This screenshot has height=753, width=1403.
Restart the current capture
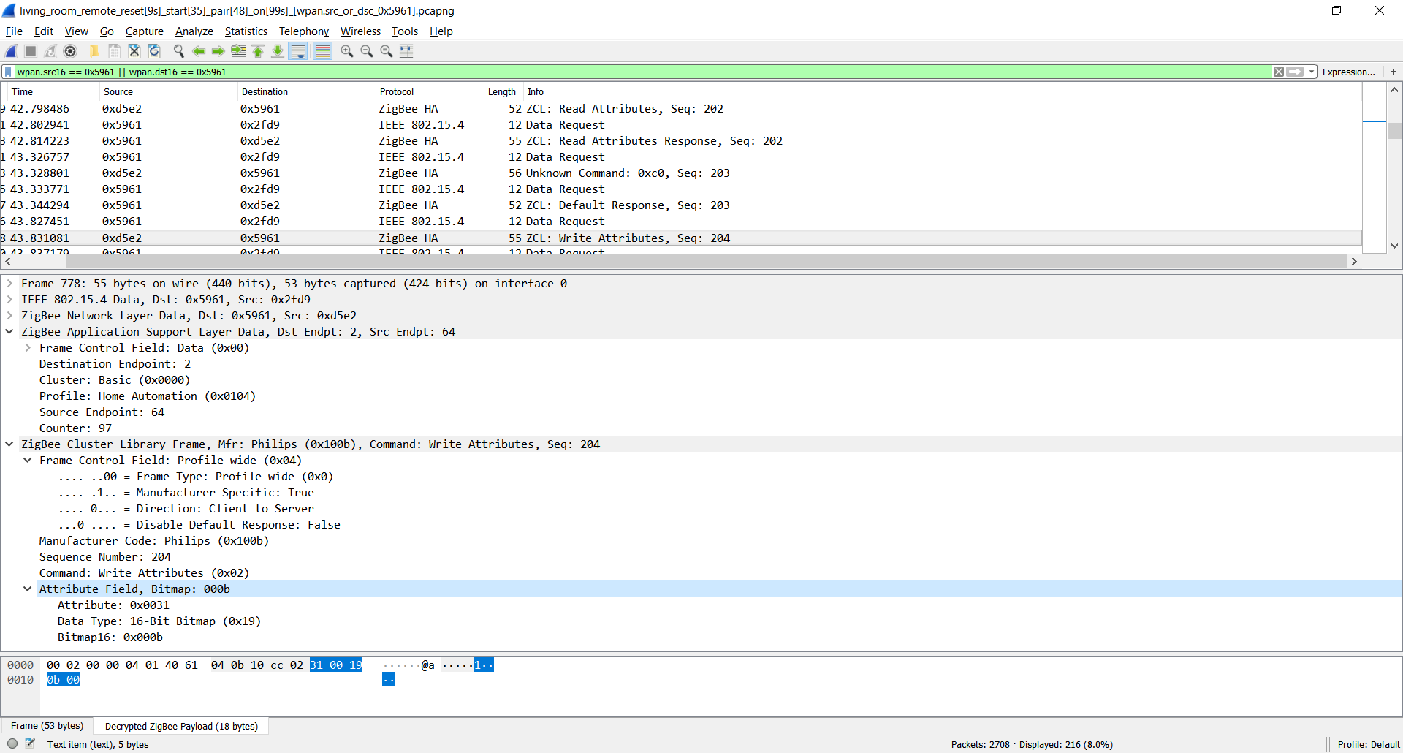click(x=50, y=51)
